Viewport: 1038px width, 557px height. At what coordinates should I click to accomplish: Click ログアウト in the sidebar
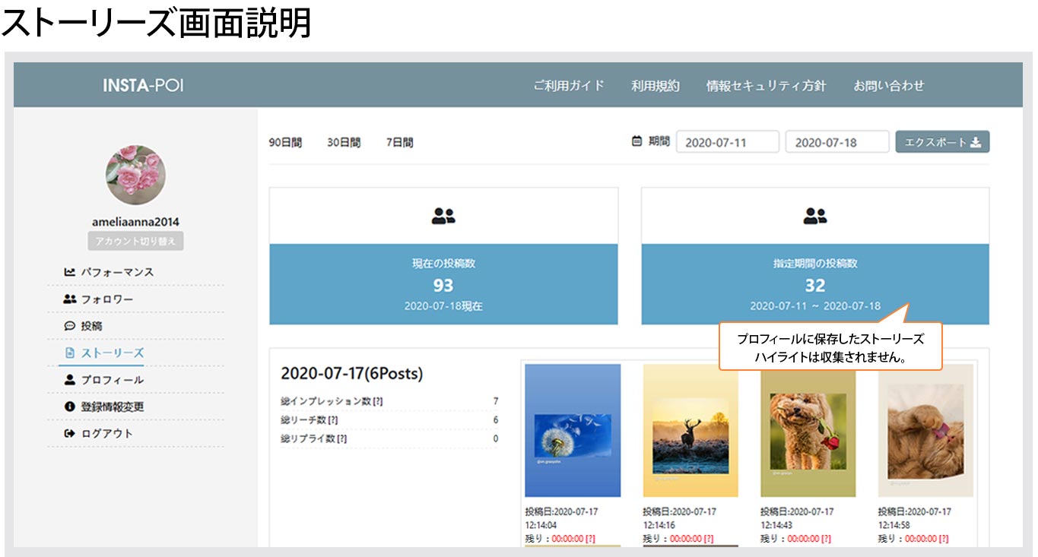click(x=106, y=434)
